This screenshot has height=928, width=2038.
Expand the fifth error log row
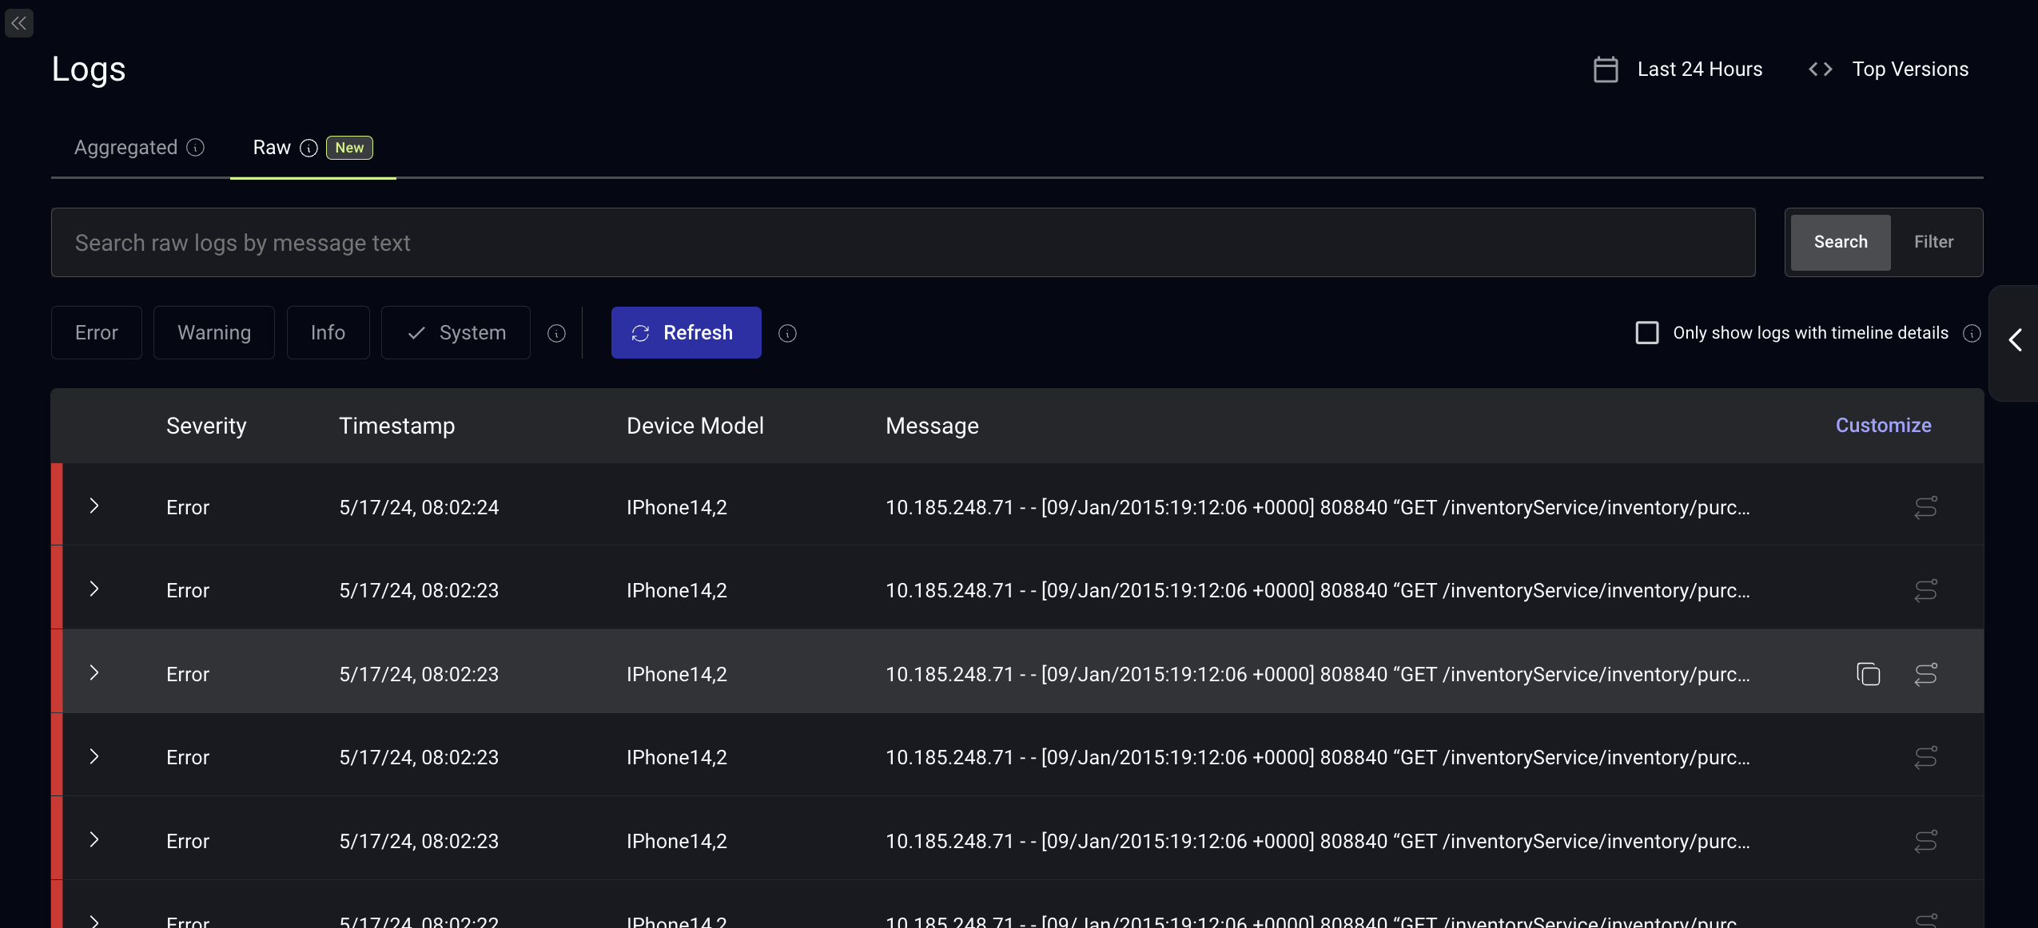(x=94, y=840)
